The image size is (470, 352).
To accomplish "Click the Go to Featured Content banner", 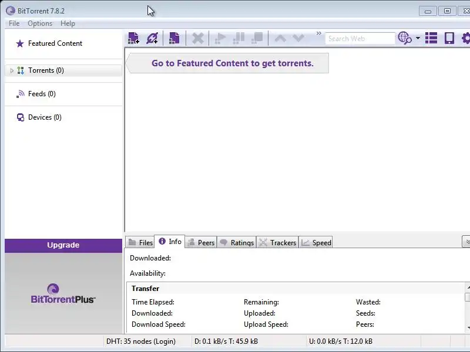I will 228,63.
